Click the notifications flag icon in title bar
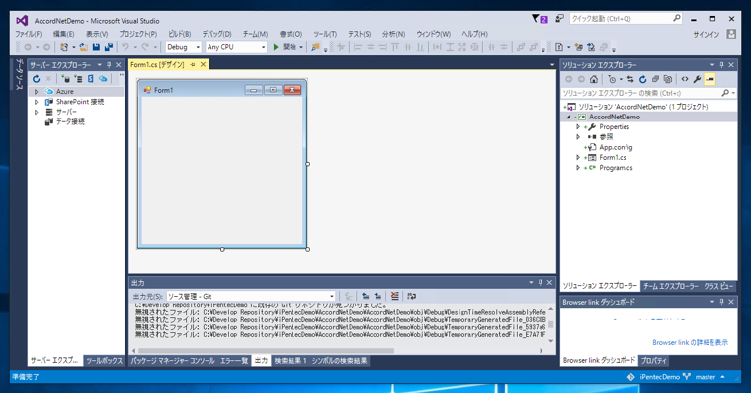 (540, 19)
